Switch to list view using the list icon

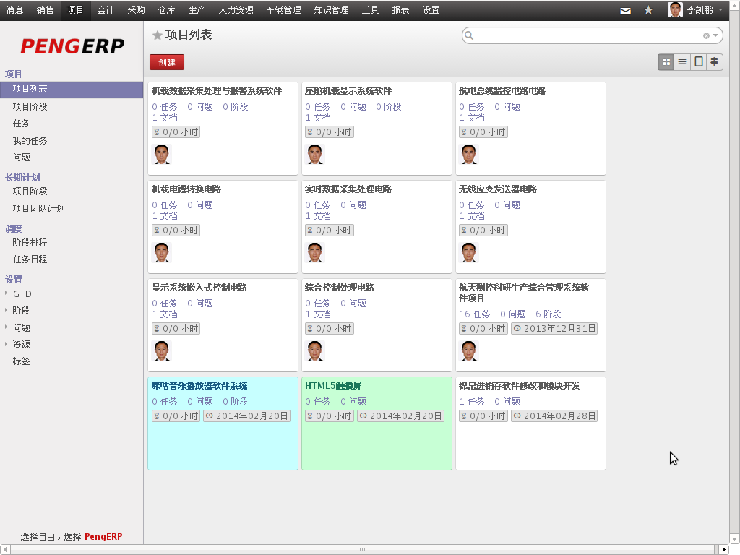click(x=681, y=62)
